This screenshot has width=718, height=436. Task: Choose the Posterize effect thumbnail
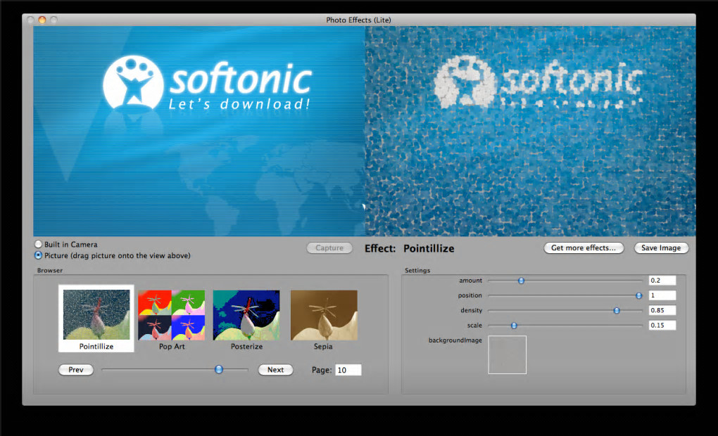click(246, 315)
